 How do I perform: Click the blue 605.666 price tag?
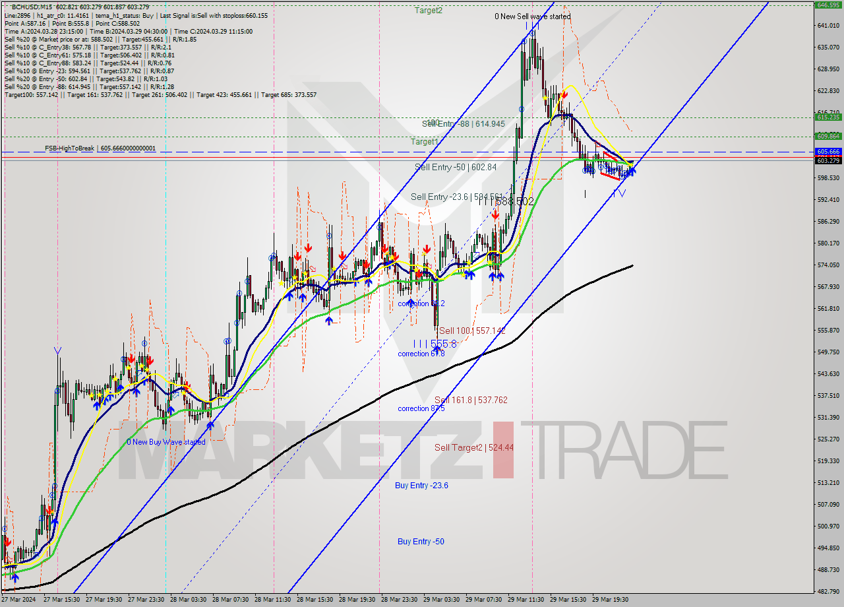[828, 152]
